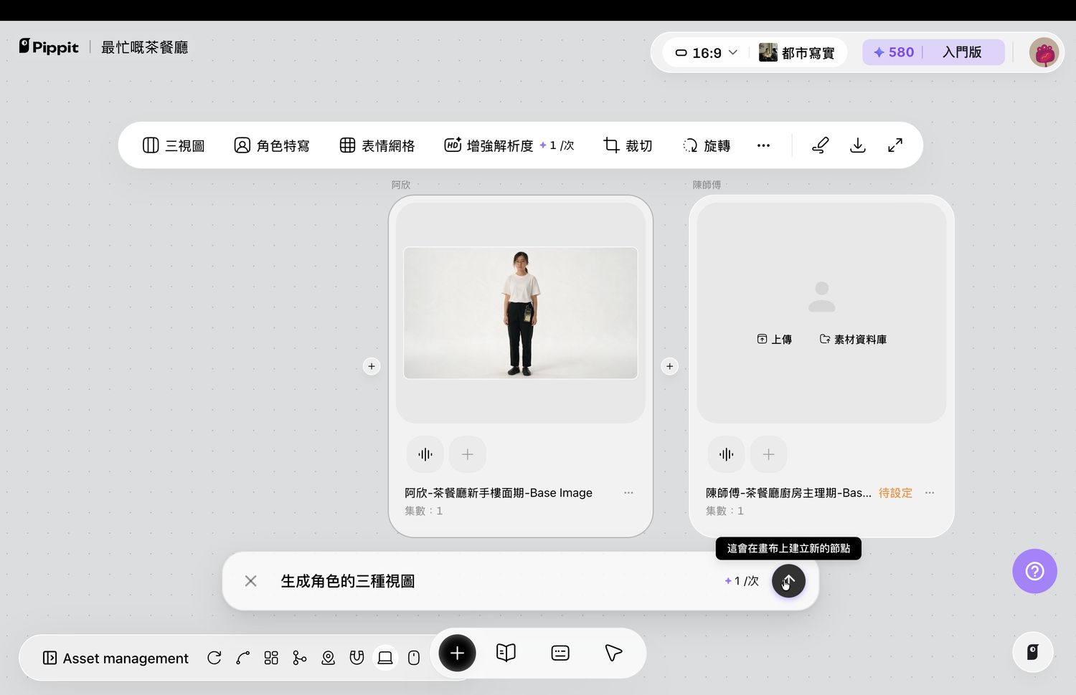Open the user profile avatar
This screenshot has height=695, width=1076.
[1044, 52]
